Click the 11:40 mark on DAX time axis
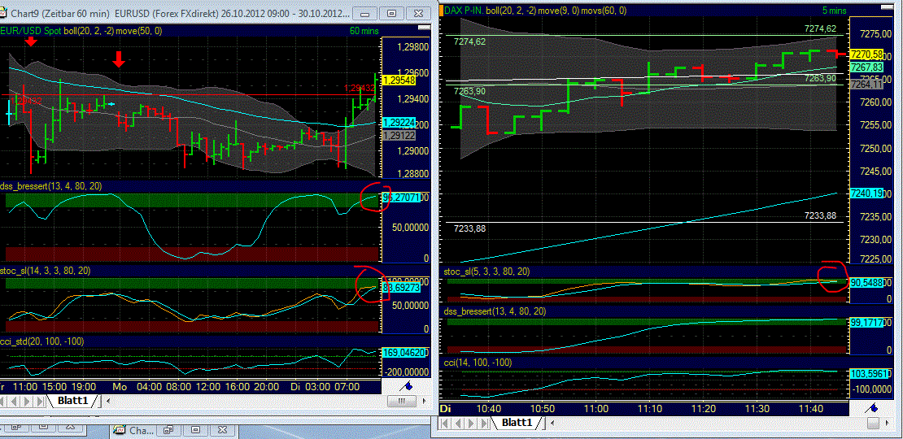The height and width of the screenshot is (439, 903). (x=810, y=408)
